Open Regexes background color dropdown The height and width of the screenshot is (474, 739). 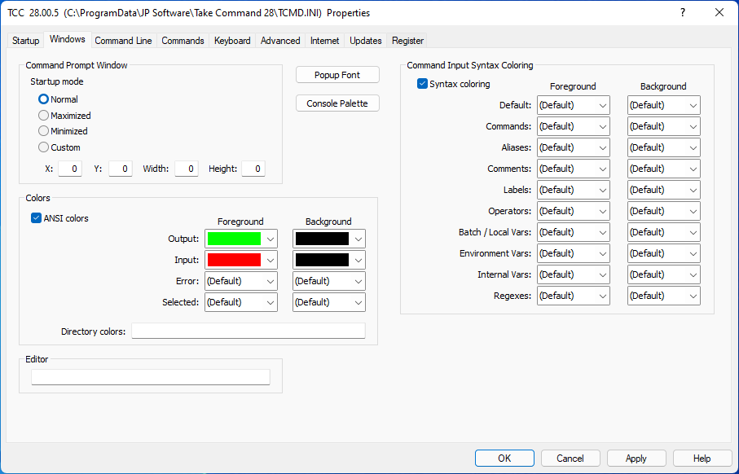pos(663,296)
